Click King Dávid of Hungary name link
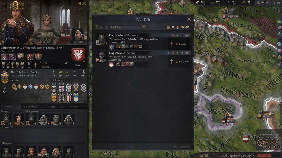This screenshot has height=158, width=282. coord(122,53)
